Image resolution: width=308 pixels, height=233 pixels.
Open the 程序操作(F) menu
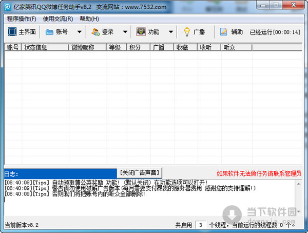pyautogui.click(x=22, y=19)
